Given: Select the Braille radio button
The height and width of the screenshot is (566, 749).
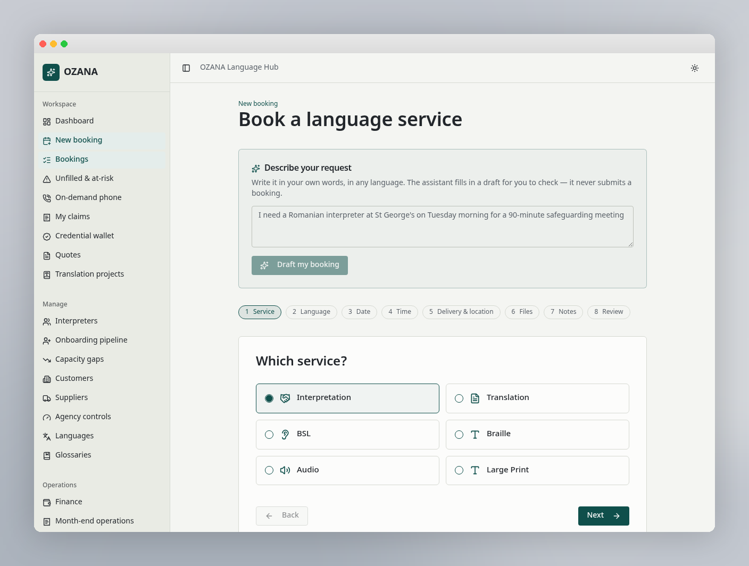Looking at the screenshot, I should (459, 435).
